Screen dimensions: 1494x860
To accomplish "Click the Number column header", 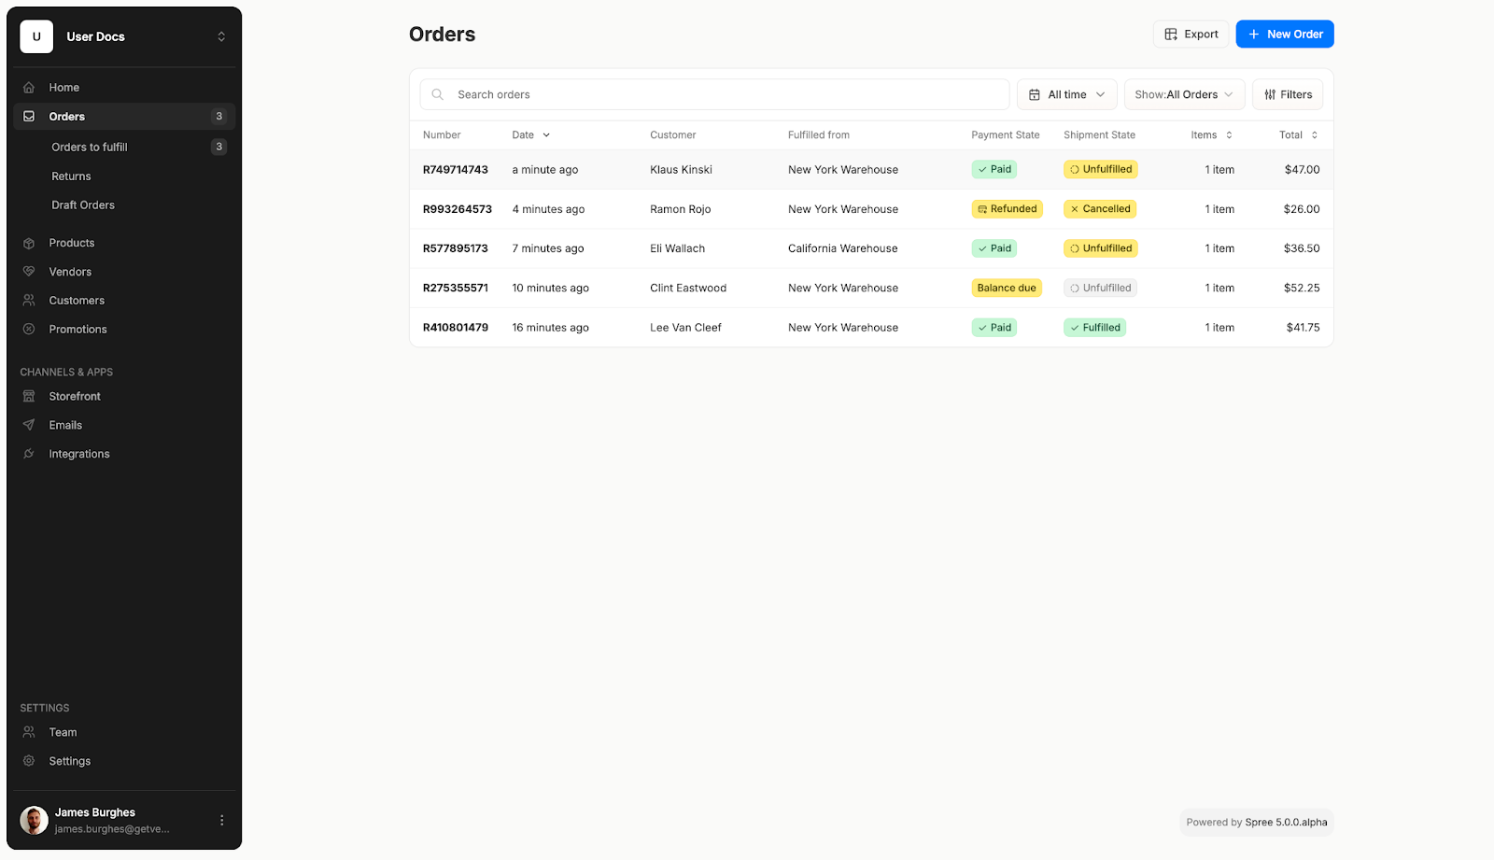I will (442, 135).
